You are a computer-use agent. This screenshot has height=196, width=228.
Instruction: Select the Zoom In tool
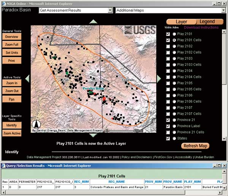pos(12,83)
